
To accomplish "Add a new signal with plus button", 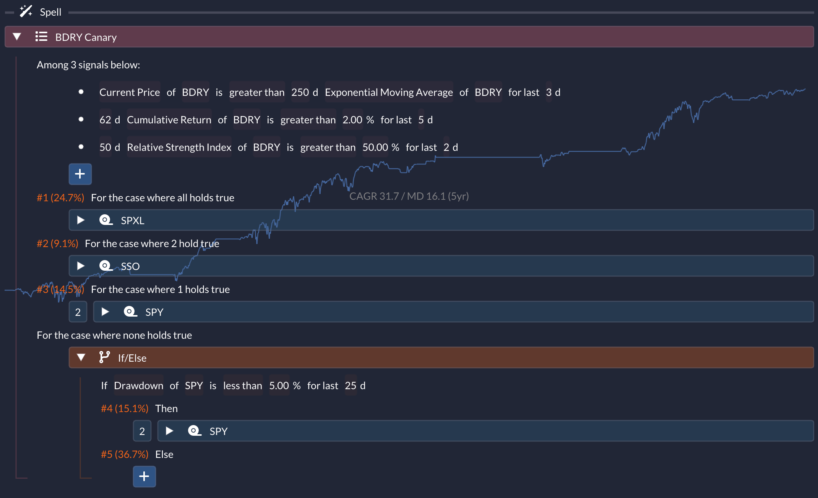I will [80, 174].
